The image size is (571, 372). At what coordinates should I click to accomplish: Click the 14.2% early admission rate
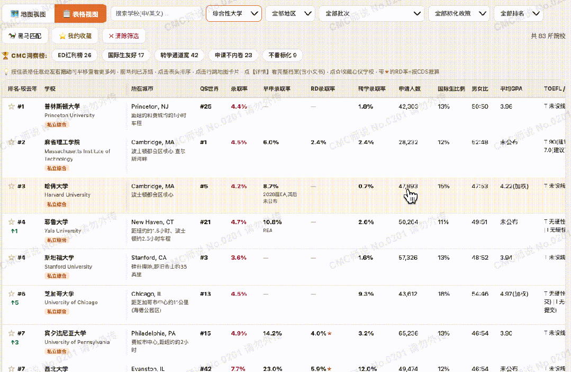273,333
